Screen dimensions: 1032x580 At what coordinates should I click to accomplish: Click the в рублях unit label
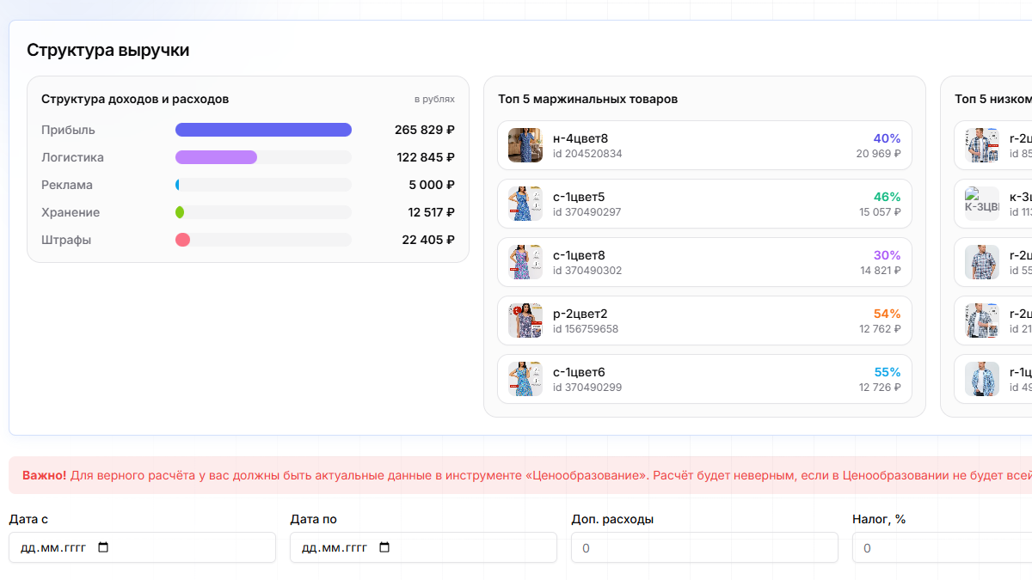coord(434,99)
